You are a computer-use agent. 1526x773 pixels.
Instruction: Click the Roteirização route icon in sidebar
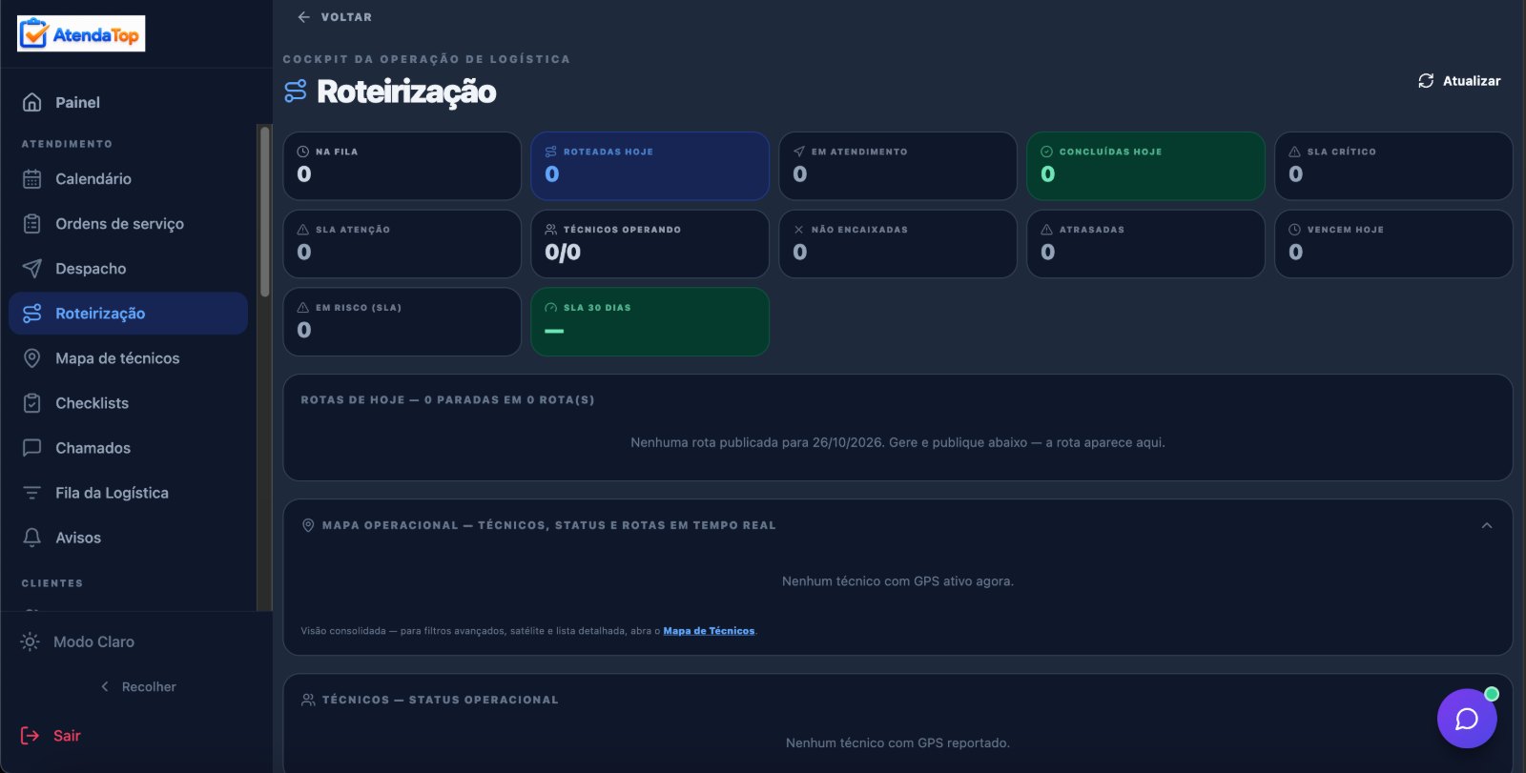[31, 313]
